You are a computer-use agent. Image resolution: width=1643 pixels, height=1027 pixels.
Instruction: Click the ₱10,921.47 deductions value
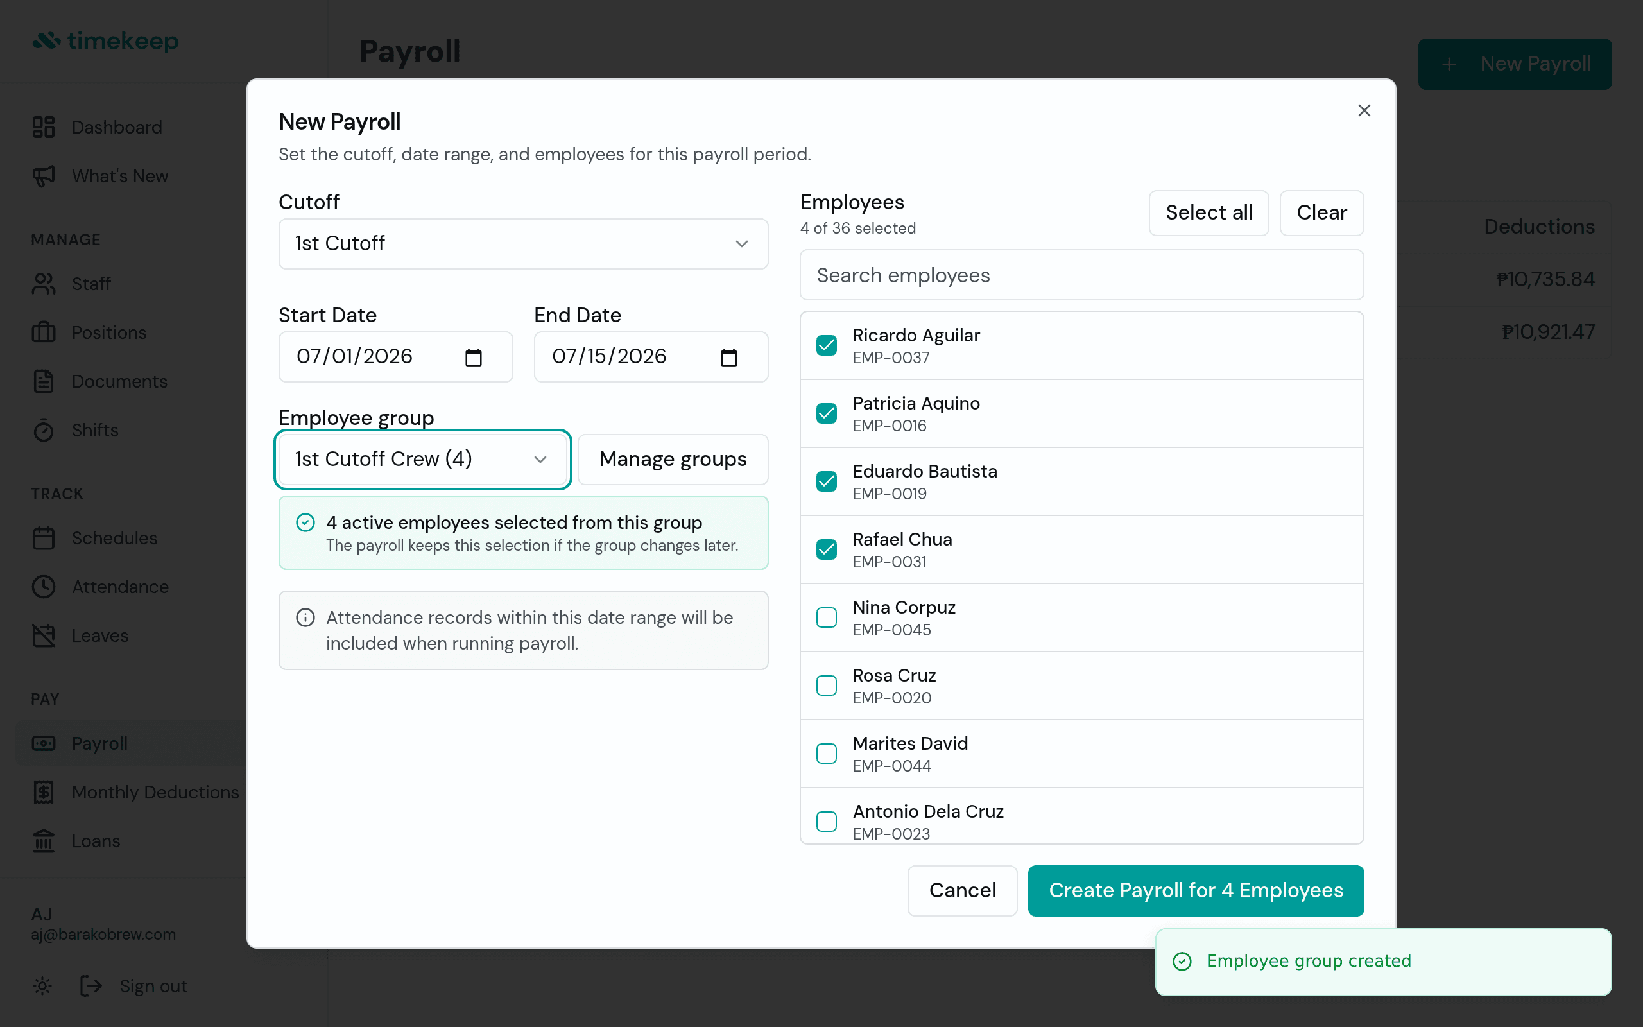[x=1549, y=331]
